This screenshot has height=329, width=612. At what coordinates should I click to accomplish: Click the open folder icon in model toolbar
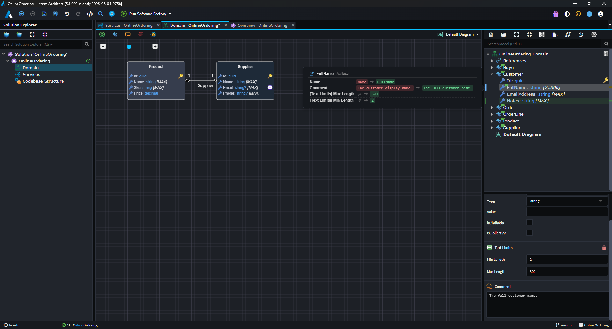point(504,34)
